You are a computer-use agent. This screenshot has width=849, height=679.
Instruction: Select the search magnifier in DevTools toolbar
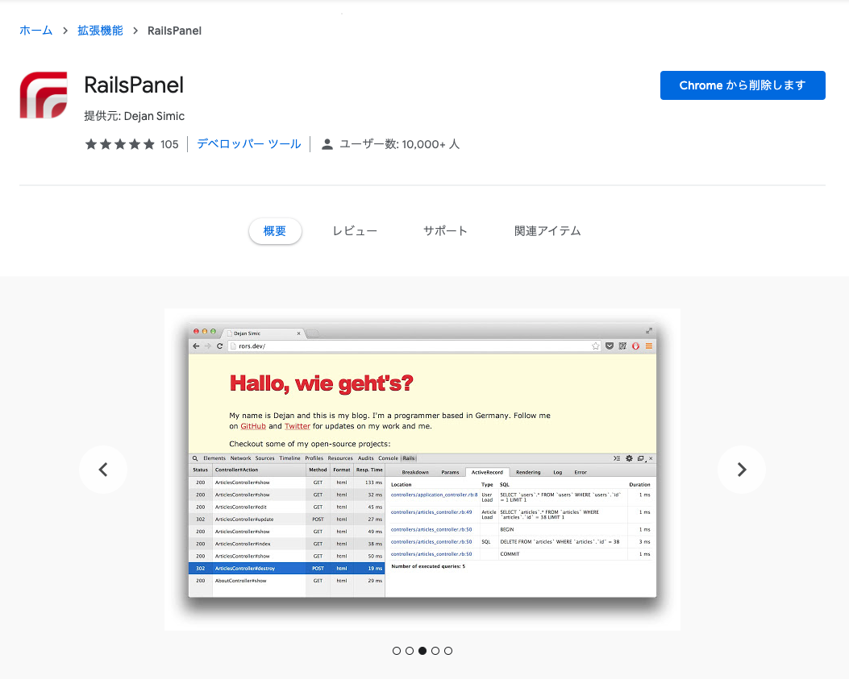[x=194, y=457]
